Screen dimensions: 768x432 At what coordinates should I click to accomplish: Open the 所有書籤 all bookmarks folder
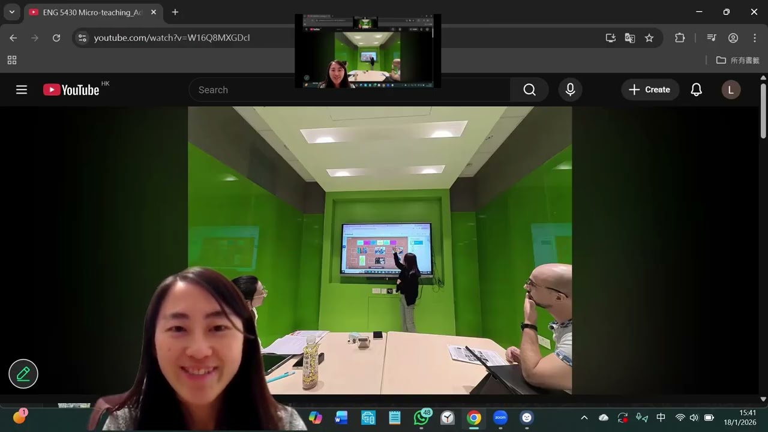pyautogui.click(x=738, y=60)
